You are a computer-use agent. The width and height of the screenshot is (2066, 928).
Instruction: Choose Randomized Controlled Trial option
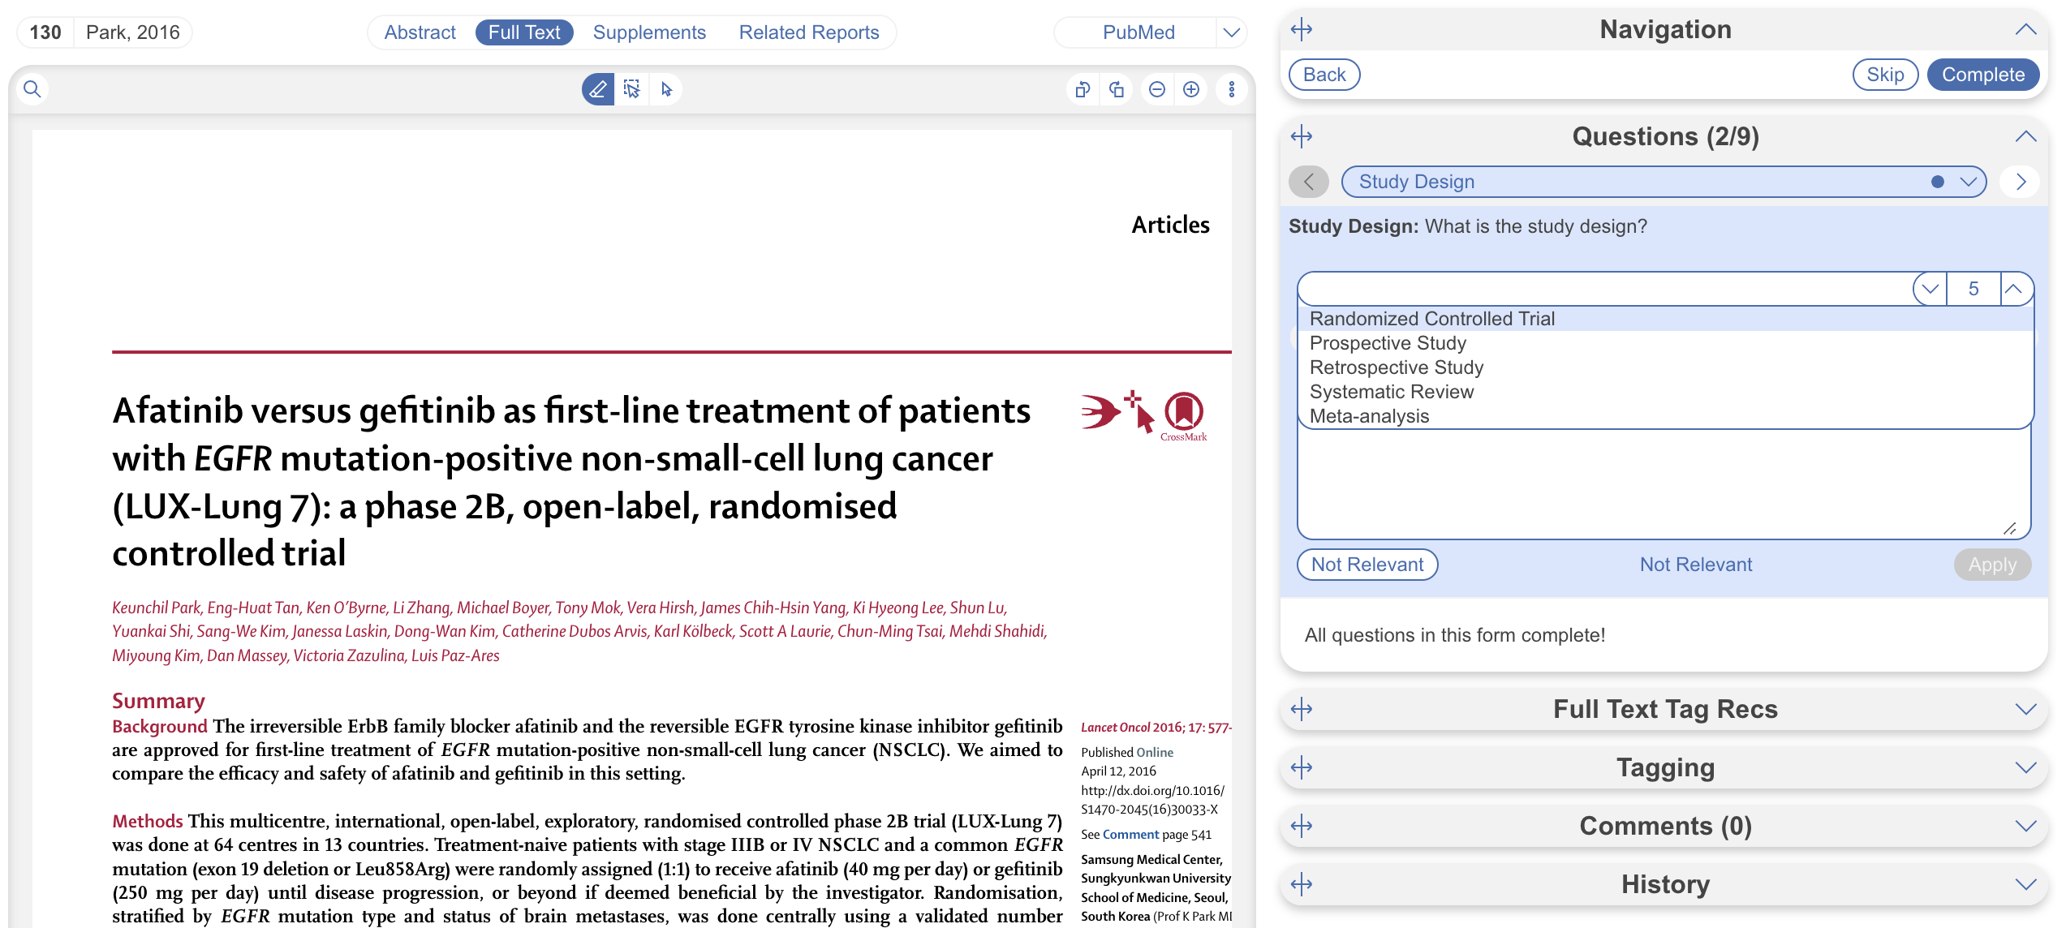point(1432,319)
